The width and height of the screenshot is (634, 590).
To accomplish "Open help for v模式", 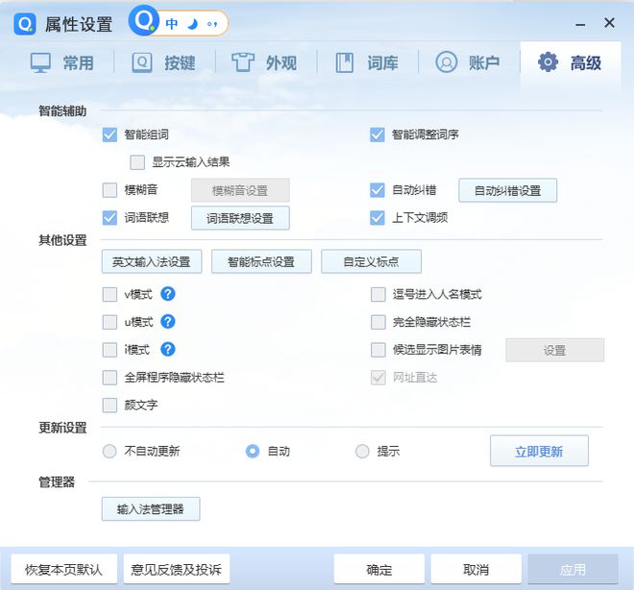I will click(167, 295).
